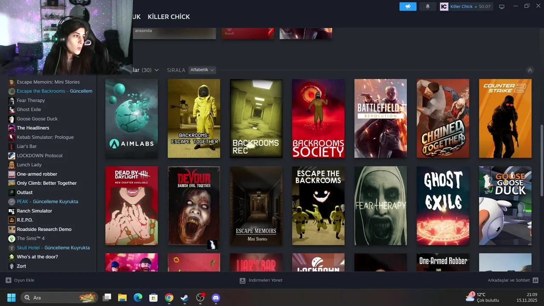Image resolution: width=544 pixels, height=306 pixels.
Task: Open the Aimlabs game cover
Action: pos(131,118)
